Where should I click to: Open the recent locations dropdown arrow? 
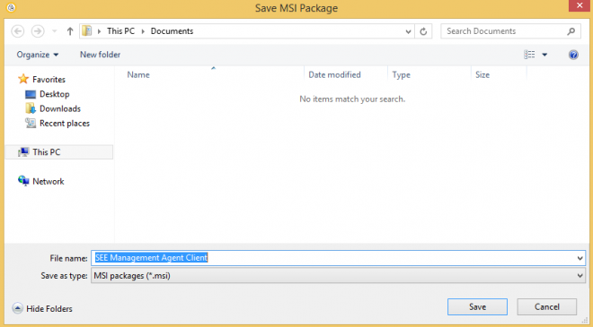pyautogui.click(x=55, y=31)
